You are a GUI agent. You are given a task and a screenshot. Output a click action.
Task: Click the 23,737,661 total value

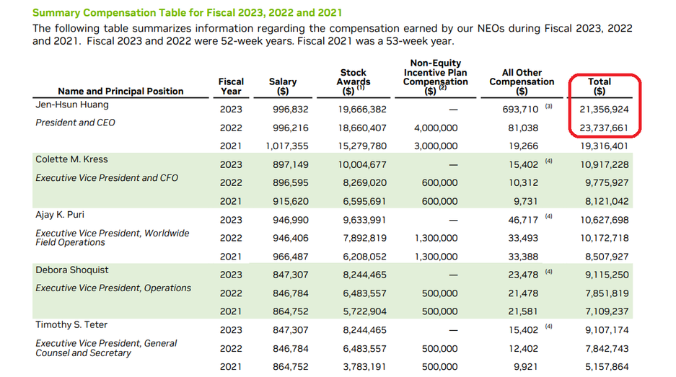[x=603, y=128]
